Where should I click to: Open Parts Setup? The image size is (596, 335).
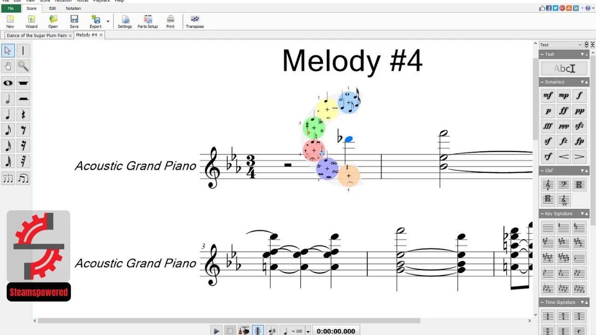coord(148,21)
